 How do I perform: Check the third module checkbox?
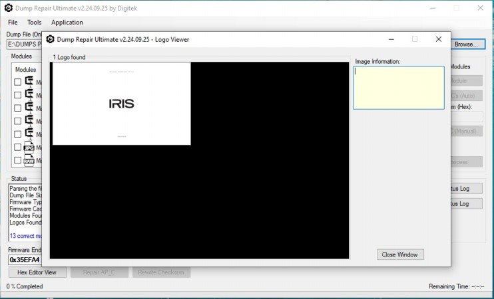coord(17,108)
